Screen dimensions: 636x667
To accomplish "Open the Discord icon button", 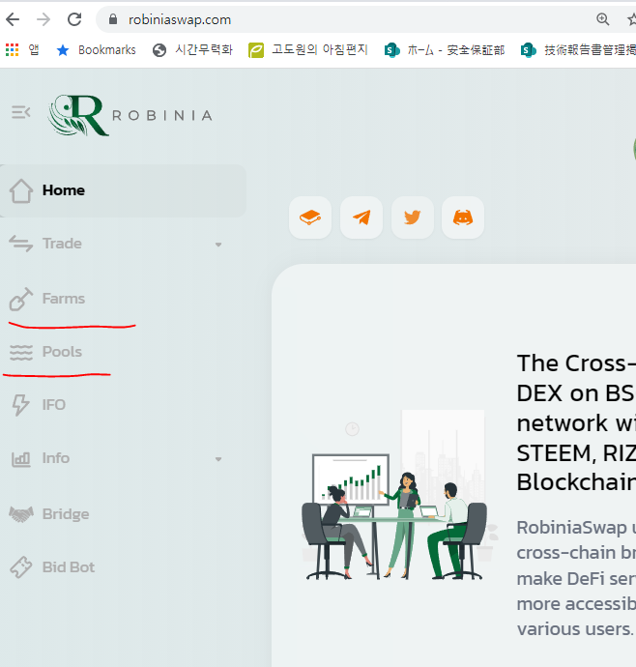I will click(x=463, y=217).
